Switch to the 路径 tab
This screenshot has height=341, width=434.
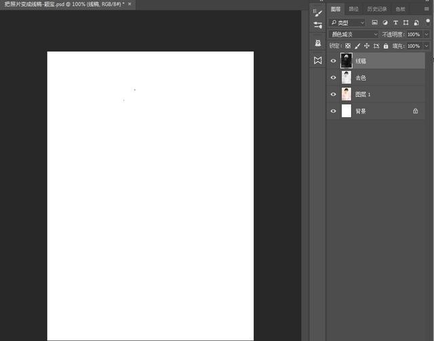coord(354,9)
